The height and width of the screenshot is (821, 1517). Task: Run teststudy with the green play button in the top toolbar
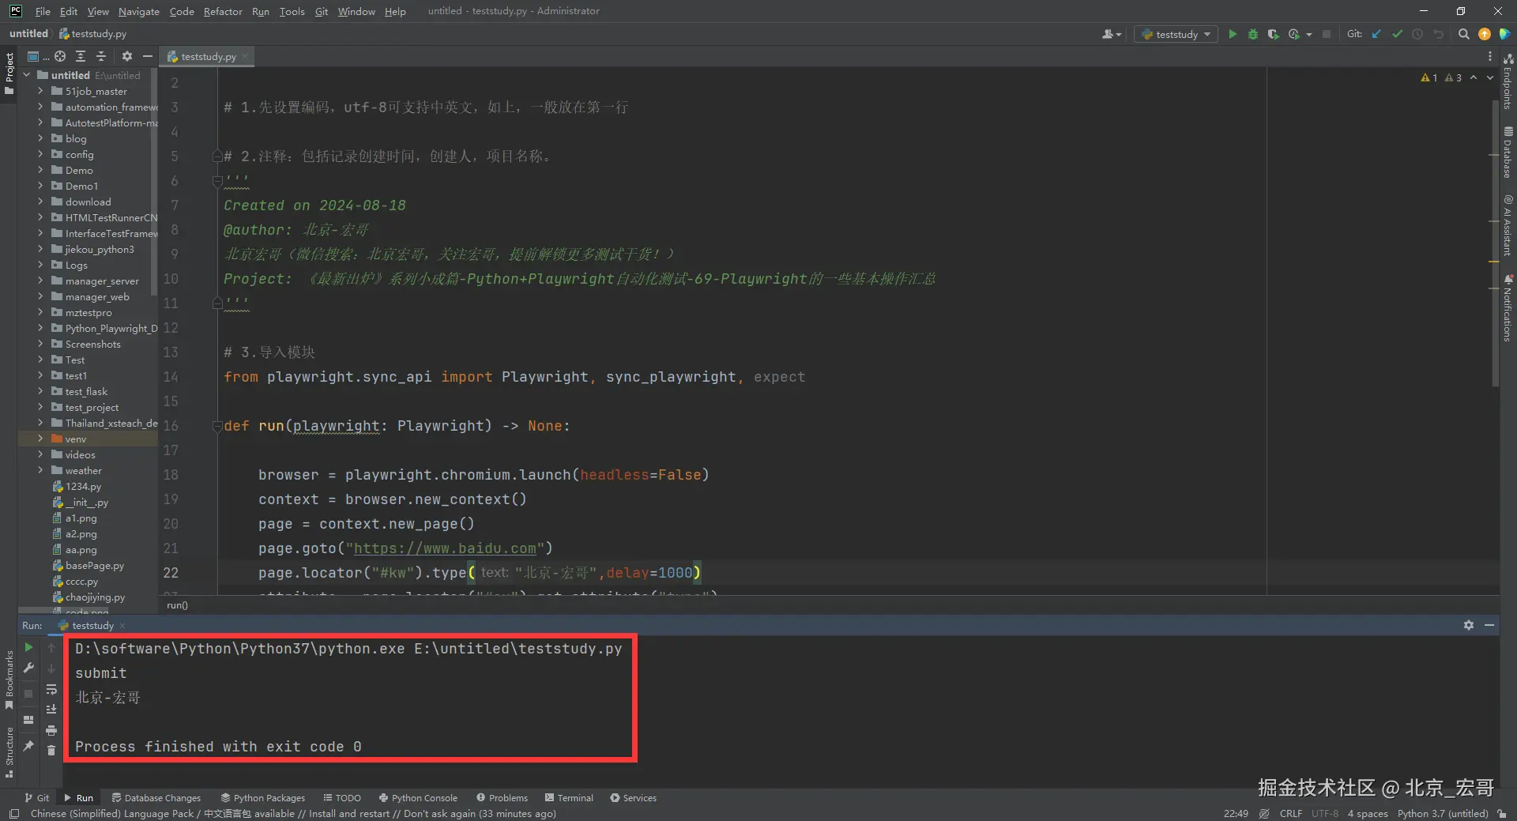click(1232, 34)
